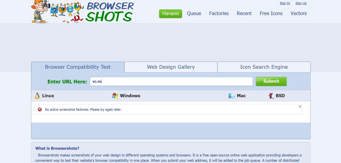The image size is (341, 163).
Task: Click the red error icon in message
Action: [x=40, y=109]
